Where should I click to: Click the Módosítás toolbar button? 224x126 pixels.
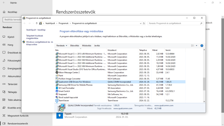(87, 45)
